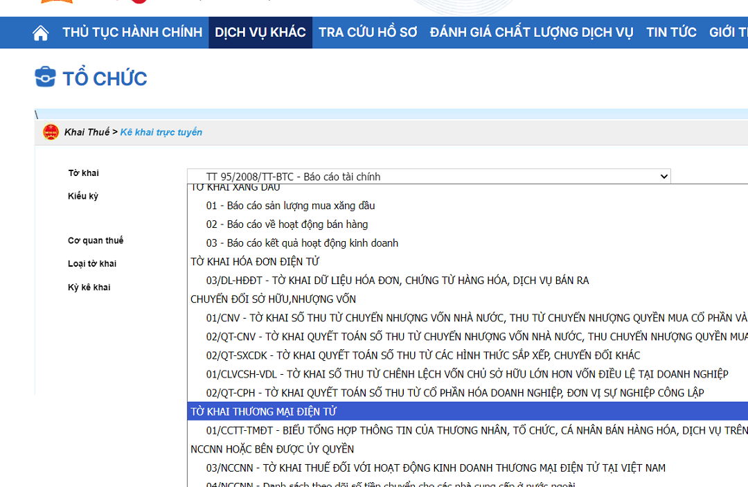
Task: Go to TRA CỨU HỒ SƠ
Action: coord(368,33)
